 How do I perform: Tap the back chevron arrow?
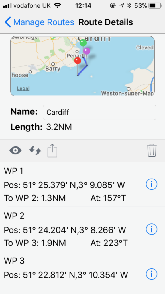click(x=8, y=22)
